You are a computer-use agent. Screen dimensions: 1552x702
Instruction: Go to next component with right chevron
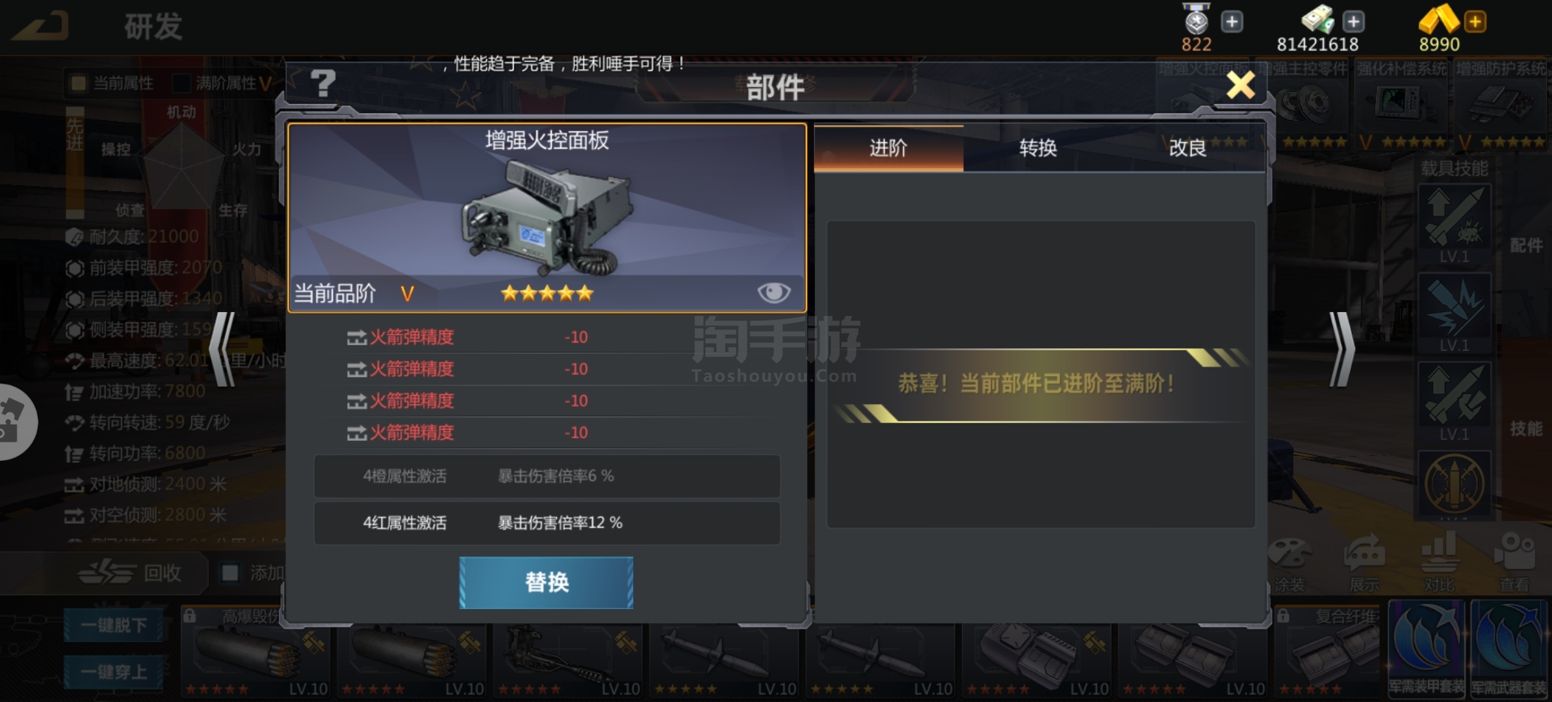[1341, 349]
